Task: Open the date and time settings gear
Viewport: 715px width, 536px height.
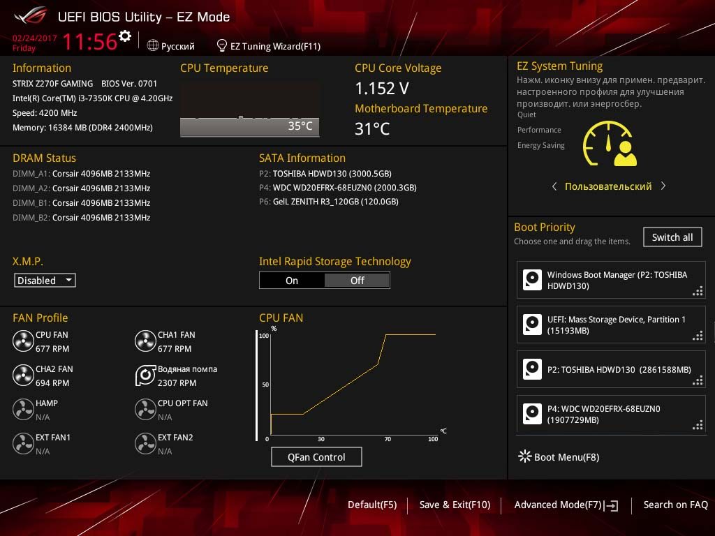Action: point(125,36)
